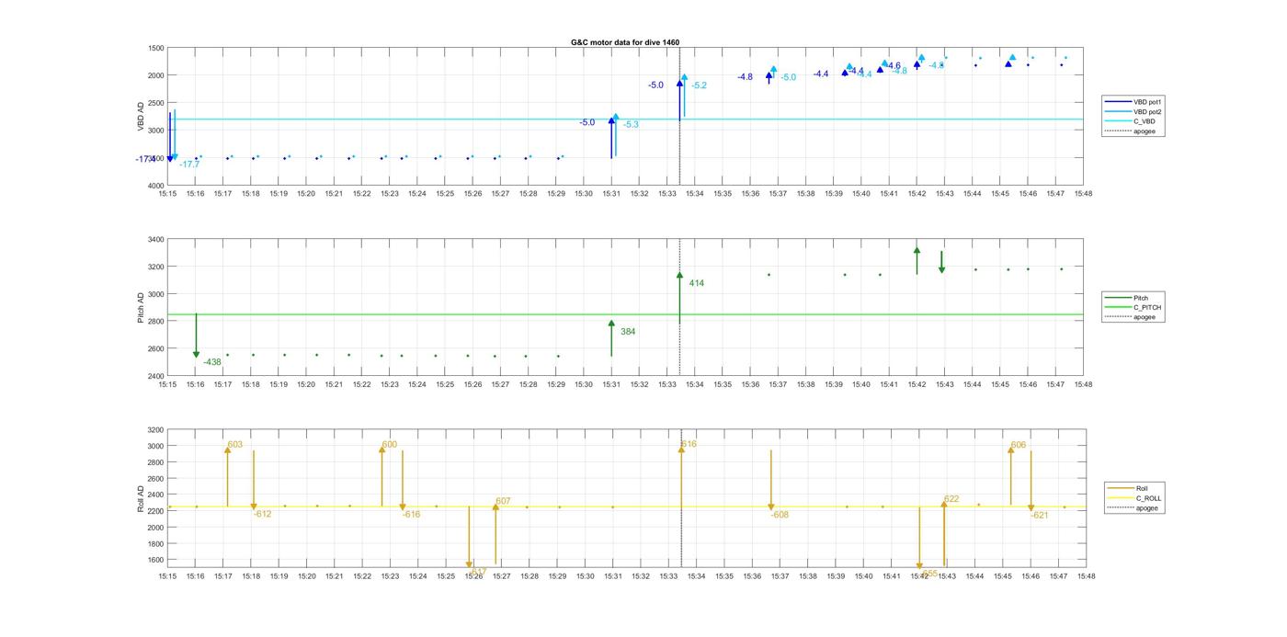Click the -438 pitch data label

(212, 362)
